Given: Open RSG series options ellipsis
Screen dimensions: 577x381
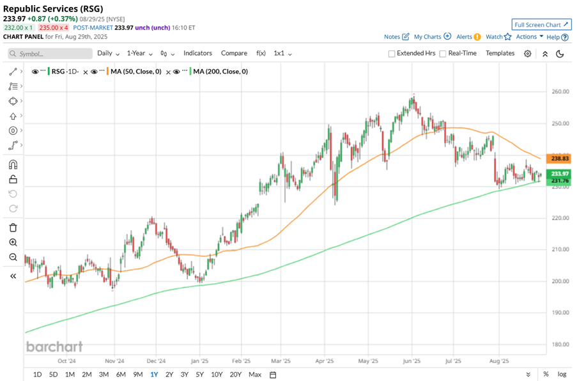Looking at the screenshot, I should point(43,71).
